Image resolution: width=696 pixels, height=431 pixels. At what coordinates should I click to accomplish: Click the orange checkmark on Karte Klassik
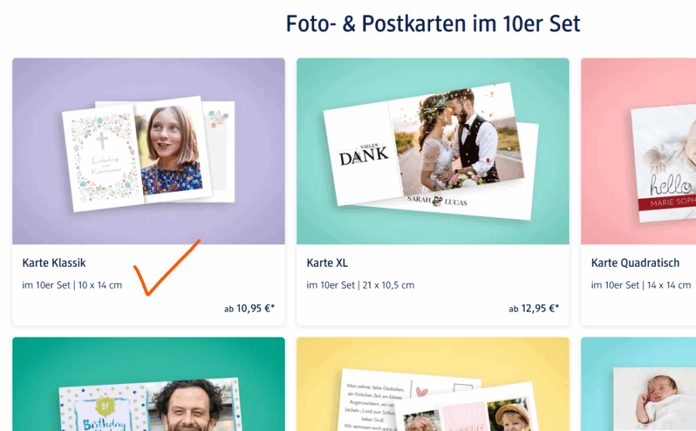click(167, 267)
